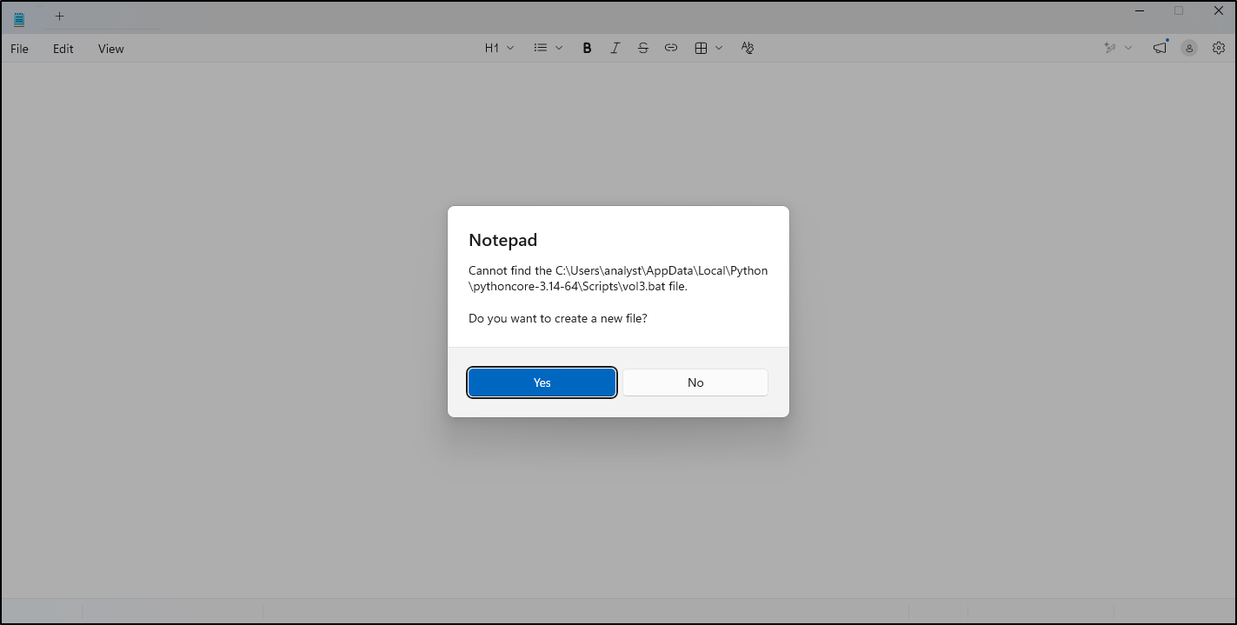The height and width of the screenshot is (625, 1237).
Task: Click the Notepad app icon in title bar
Action: [x=19, y=18]
